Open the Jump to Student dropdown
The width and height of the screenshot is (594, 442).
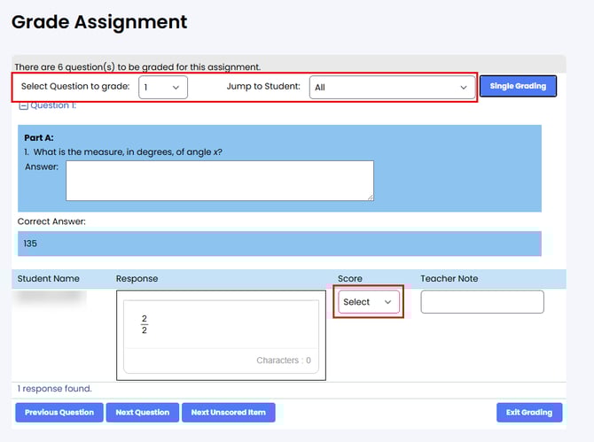tap(389, 87)
